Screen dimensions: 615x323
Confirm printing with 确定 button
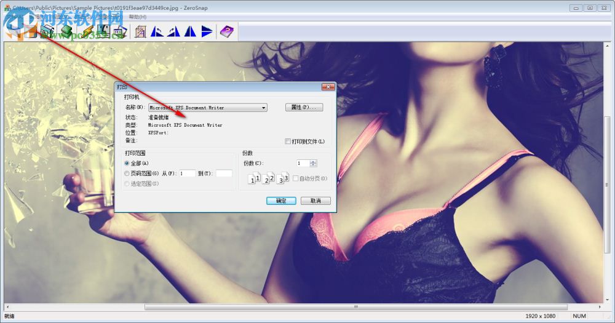click(281, 201)
